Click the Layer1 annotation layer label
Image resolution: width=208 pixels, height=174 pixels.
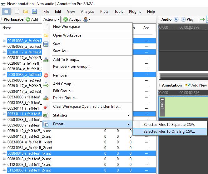pos(162,107)
